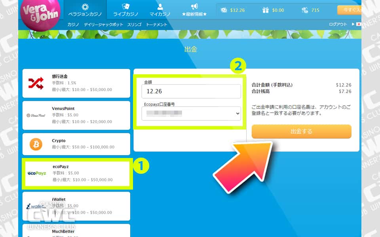Click the cash balance icon beside $12.26
This screenshot has width=380, height=237.
224,10
